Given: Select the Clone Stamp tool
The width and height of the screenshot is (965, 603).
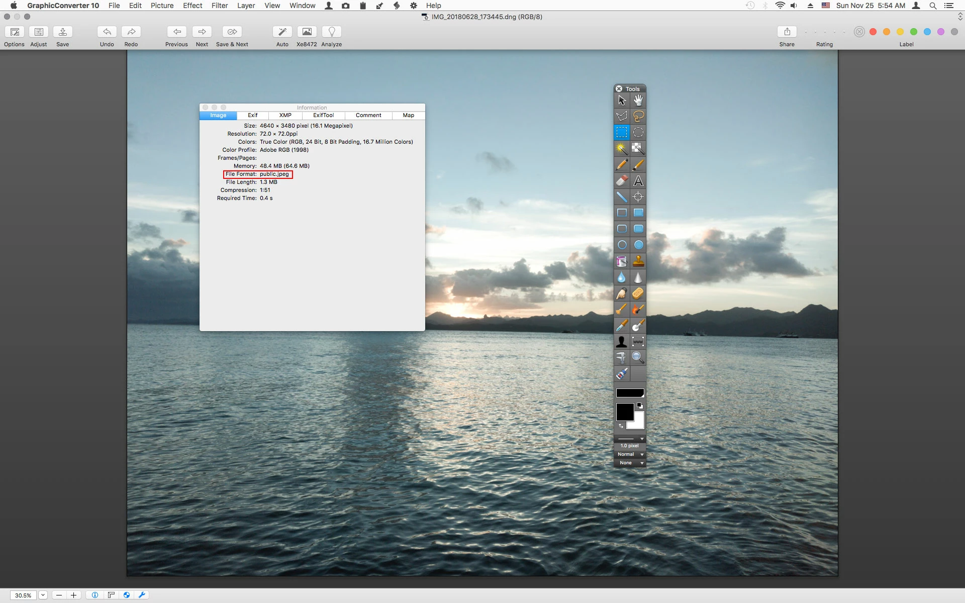Looking at the screenshot, I should click(x=638, y=261).
